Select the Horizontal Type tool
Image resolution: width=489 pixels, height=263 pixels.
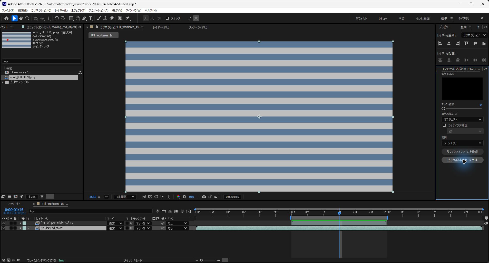tap(91, 18)
